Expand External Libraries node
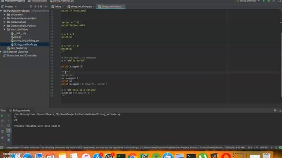 tap(1, 52)
